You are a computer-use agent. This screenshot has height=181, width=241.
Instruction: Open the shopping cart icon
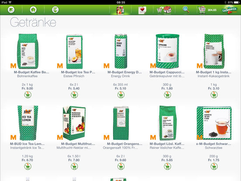202,10
